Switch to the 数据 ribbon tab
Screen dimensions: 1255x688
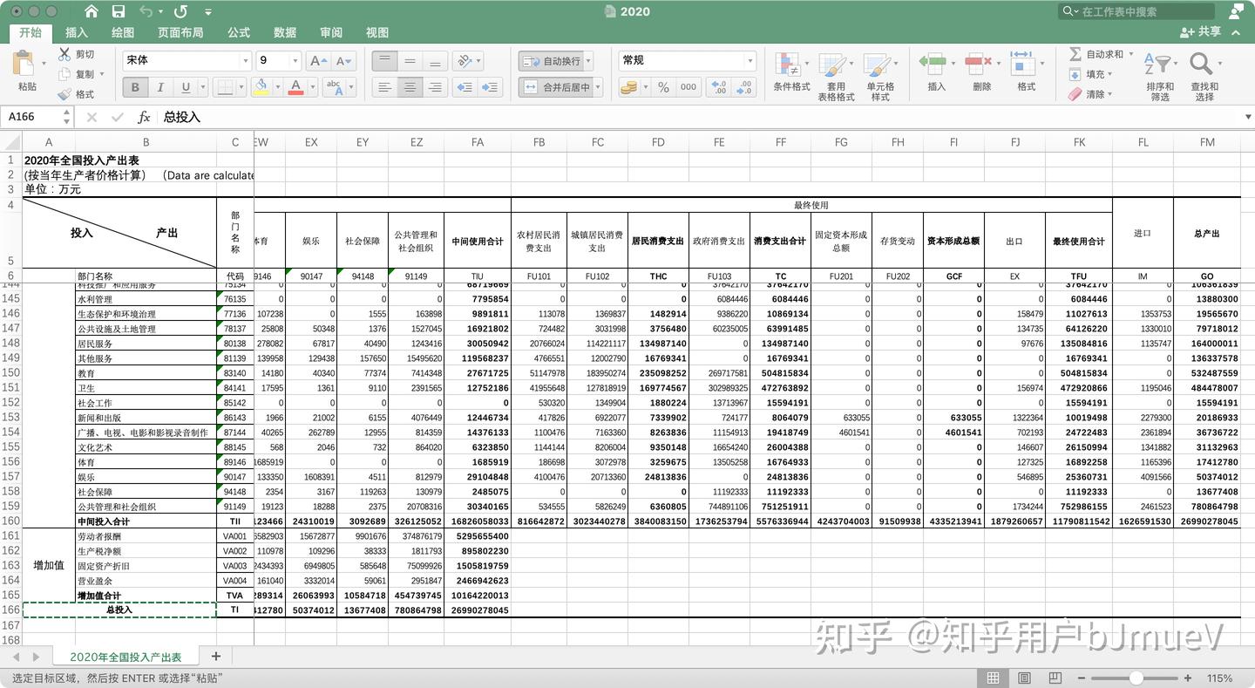[284, 32]
